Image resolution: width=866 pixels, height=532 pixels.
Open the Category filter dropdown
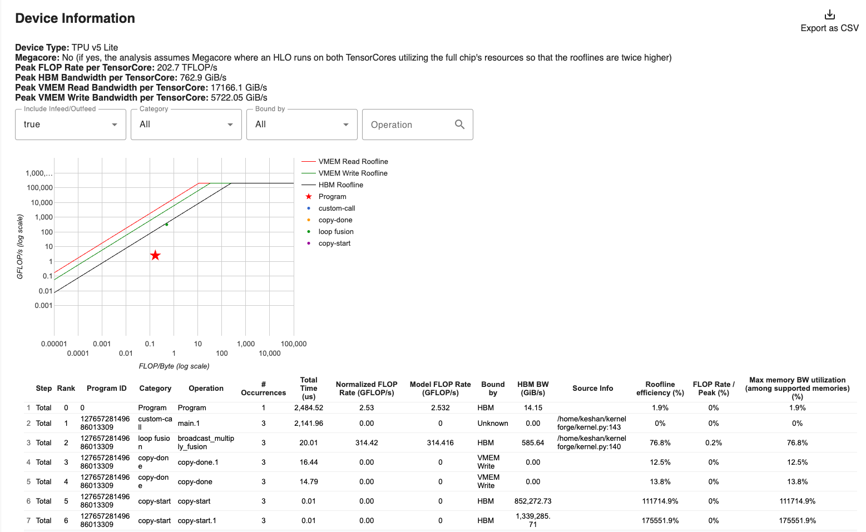point(186,125)
